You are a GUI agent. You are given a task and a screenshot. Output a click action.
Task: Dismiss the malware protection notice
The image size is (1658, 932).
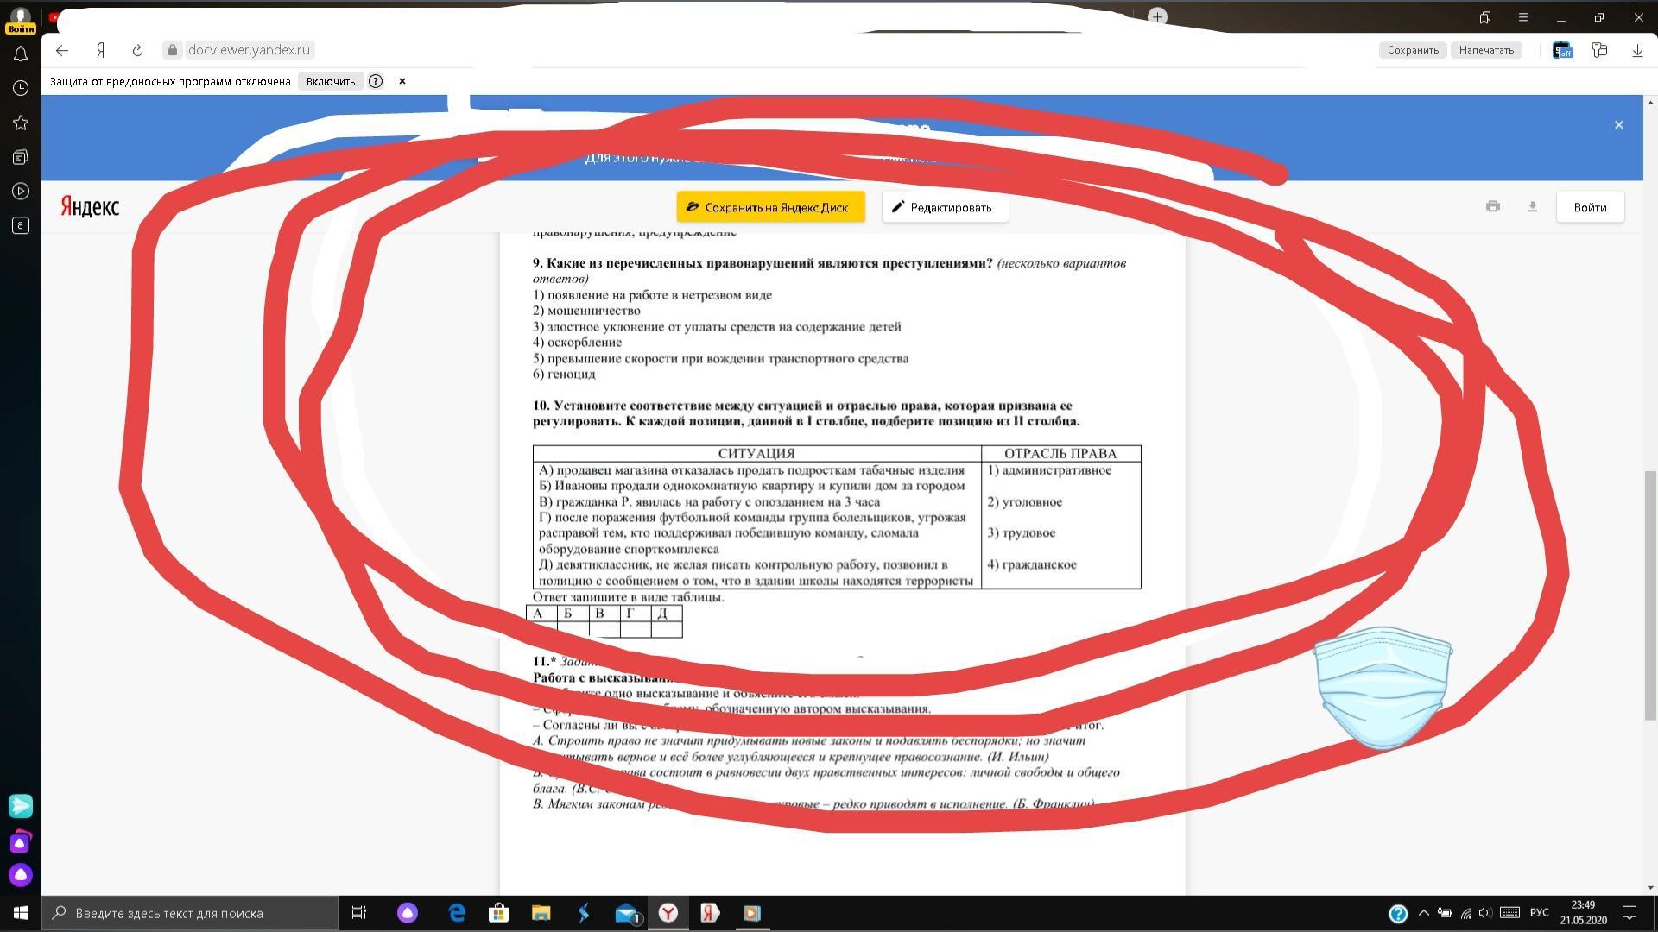(402, 81)
